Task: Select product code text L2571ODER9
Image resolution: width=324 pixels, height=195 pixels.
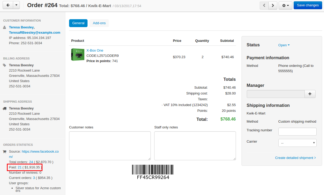Action: click(x=108, y=56)
